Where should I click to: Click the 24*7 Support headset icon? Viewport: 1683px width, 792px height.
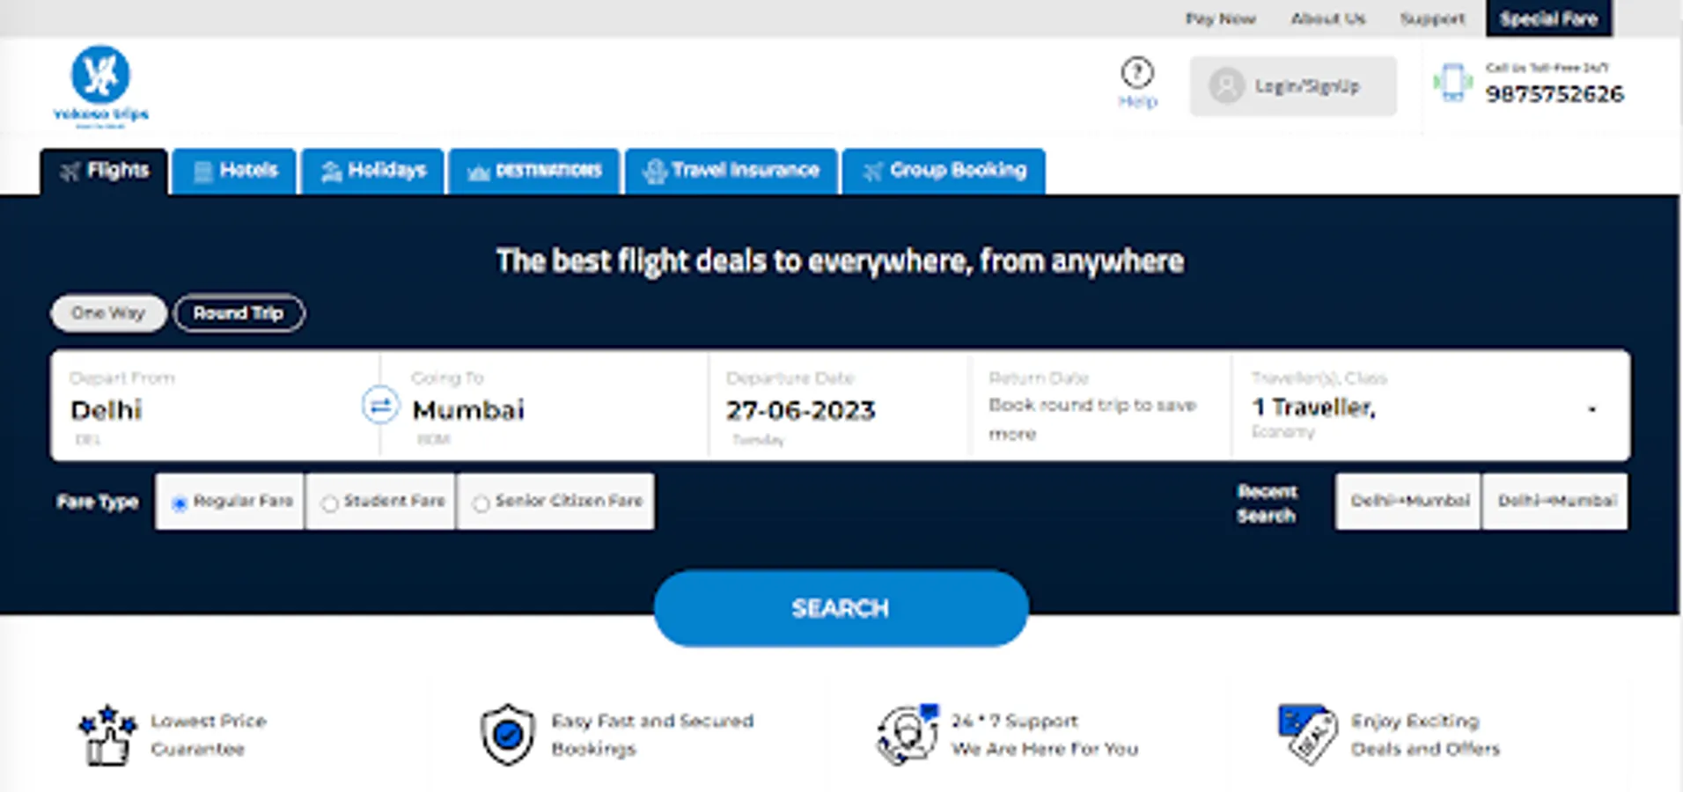pyautogui.click(x=908, y=735)
